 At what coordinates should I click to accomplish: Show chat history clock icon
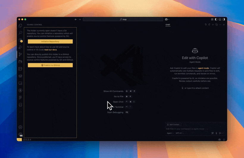[x=216, y=25]
